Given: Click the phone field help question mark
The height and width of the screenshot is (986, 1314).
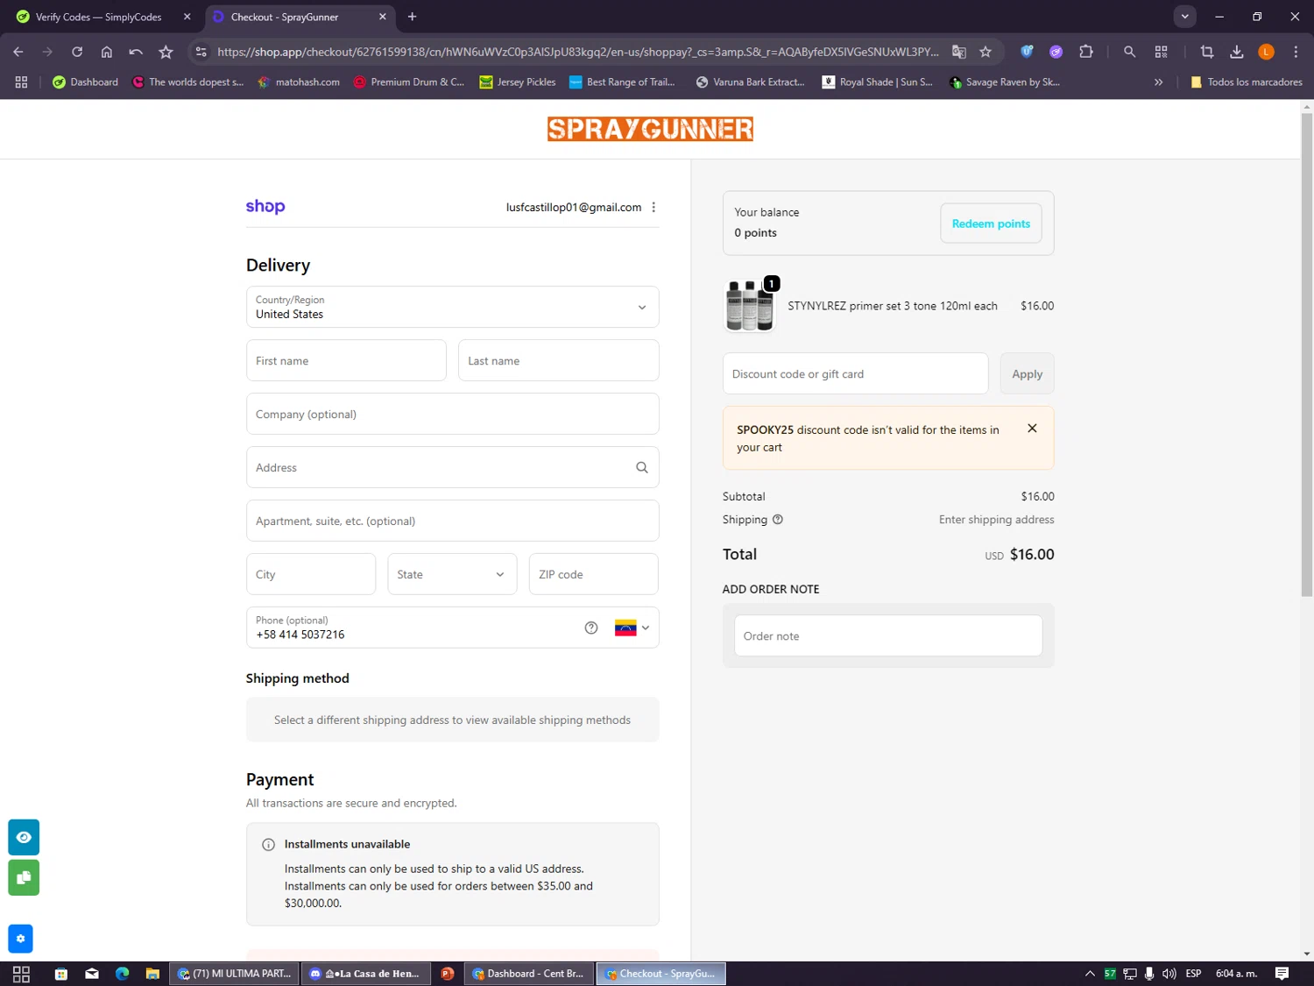Looking at the screenshot, I should tap(591, 628).
